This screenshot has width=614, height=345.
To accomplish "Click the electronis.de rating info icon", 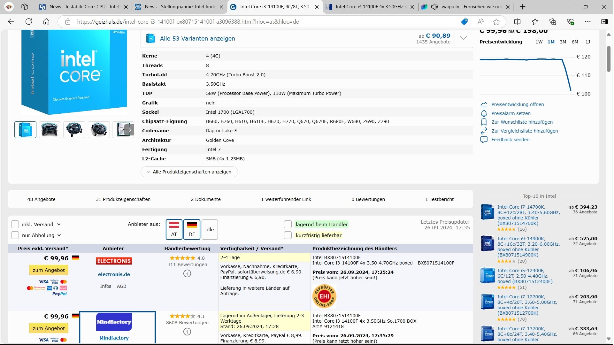I will [187, 274].
